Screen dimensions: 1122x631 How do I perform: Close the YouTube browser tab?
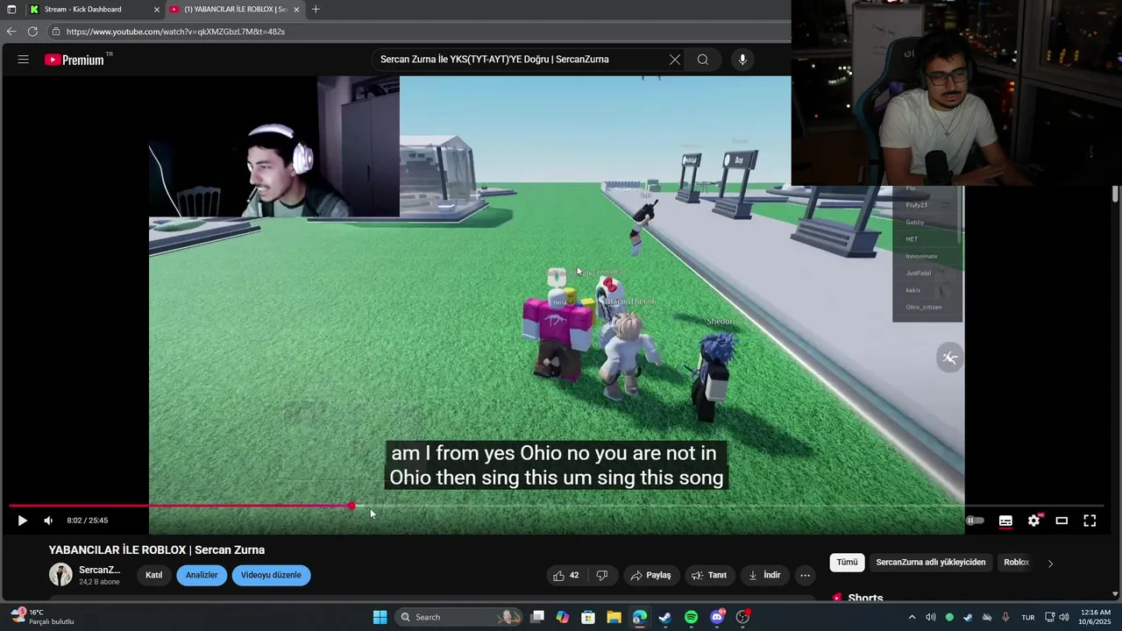click(296, 10)
